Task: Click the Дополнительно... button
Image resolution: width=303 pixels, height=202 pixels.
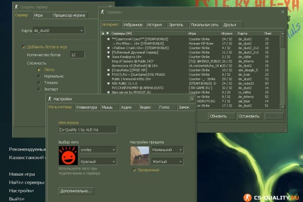Action: (x=76, y=190)
